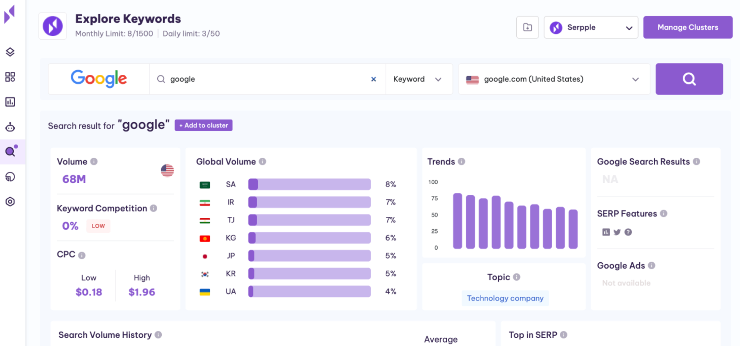Click the JP country row label

coord(231,256)
